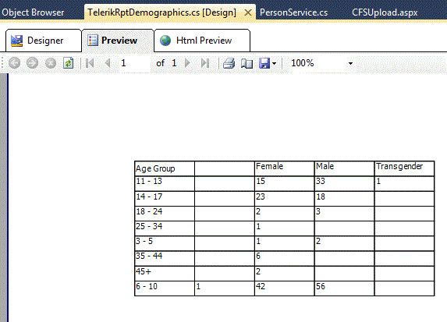Click Male value 2 in 3 - 5 row
This screenshot has width=447, height=322.
point(344,243)
